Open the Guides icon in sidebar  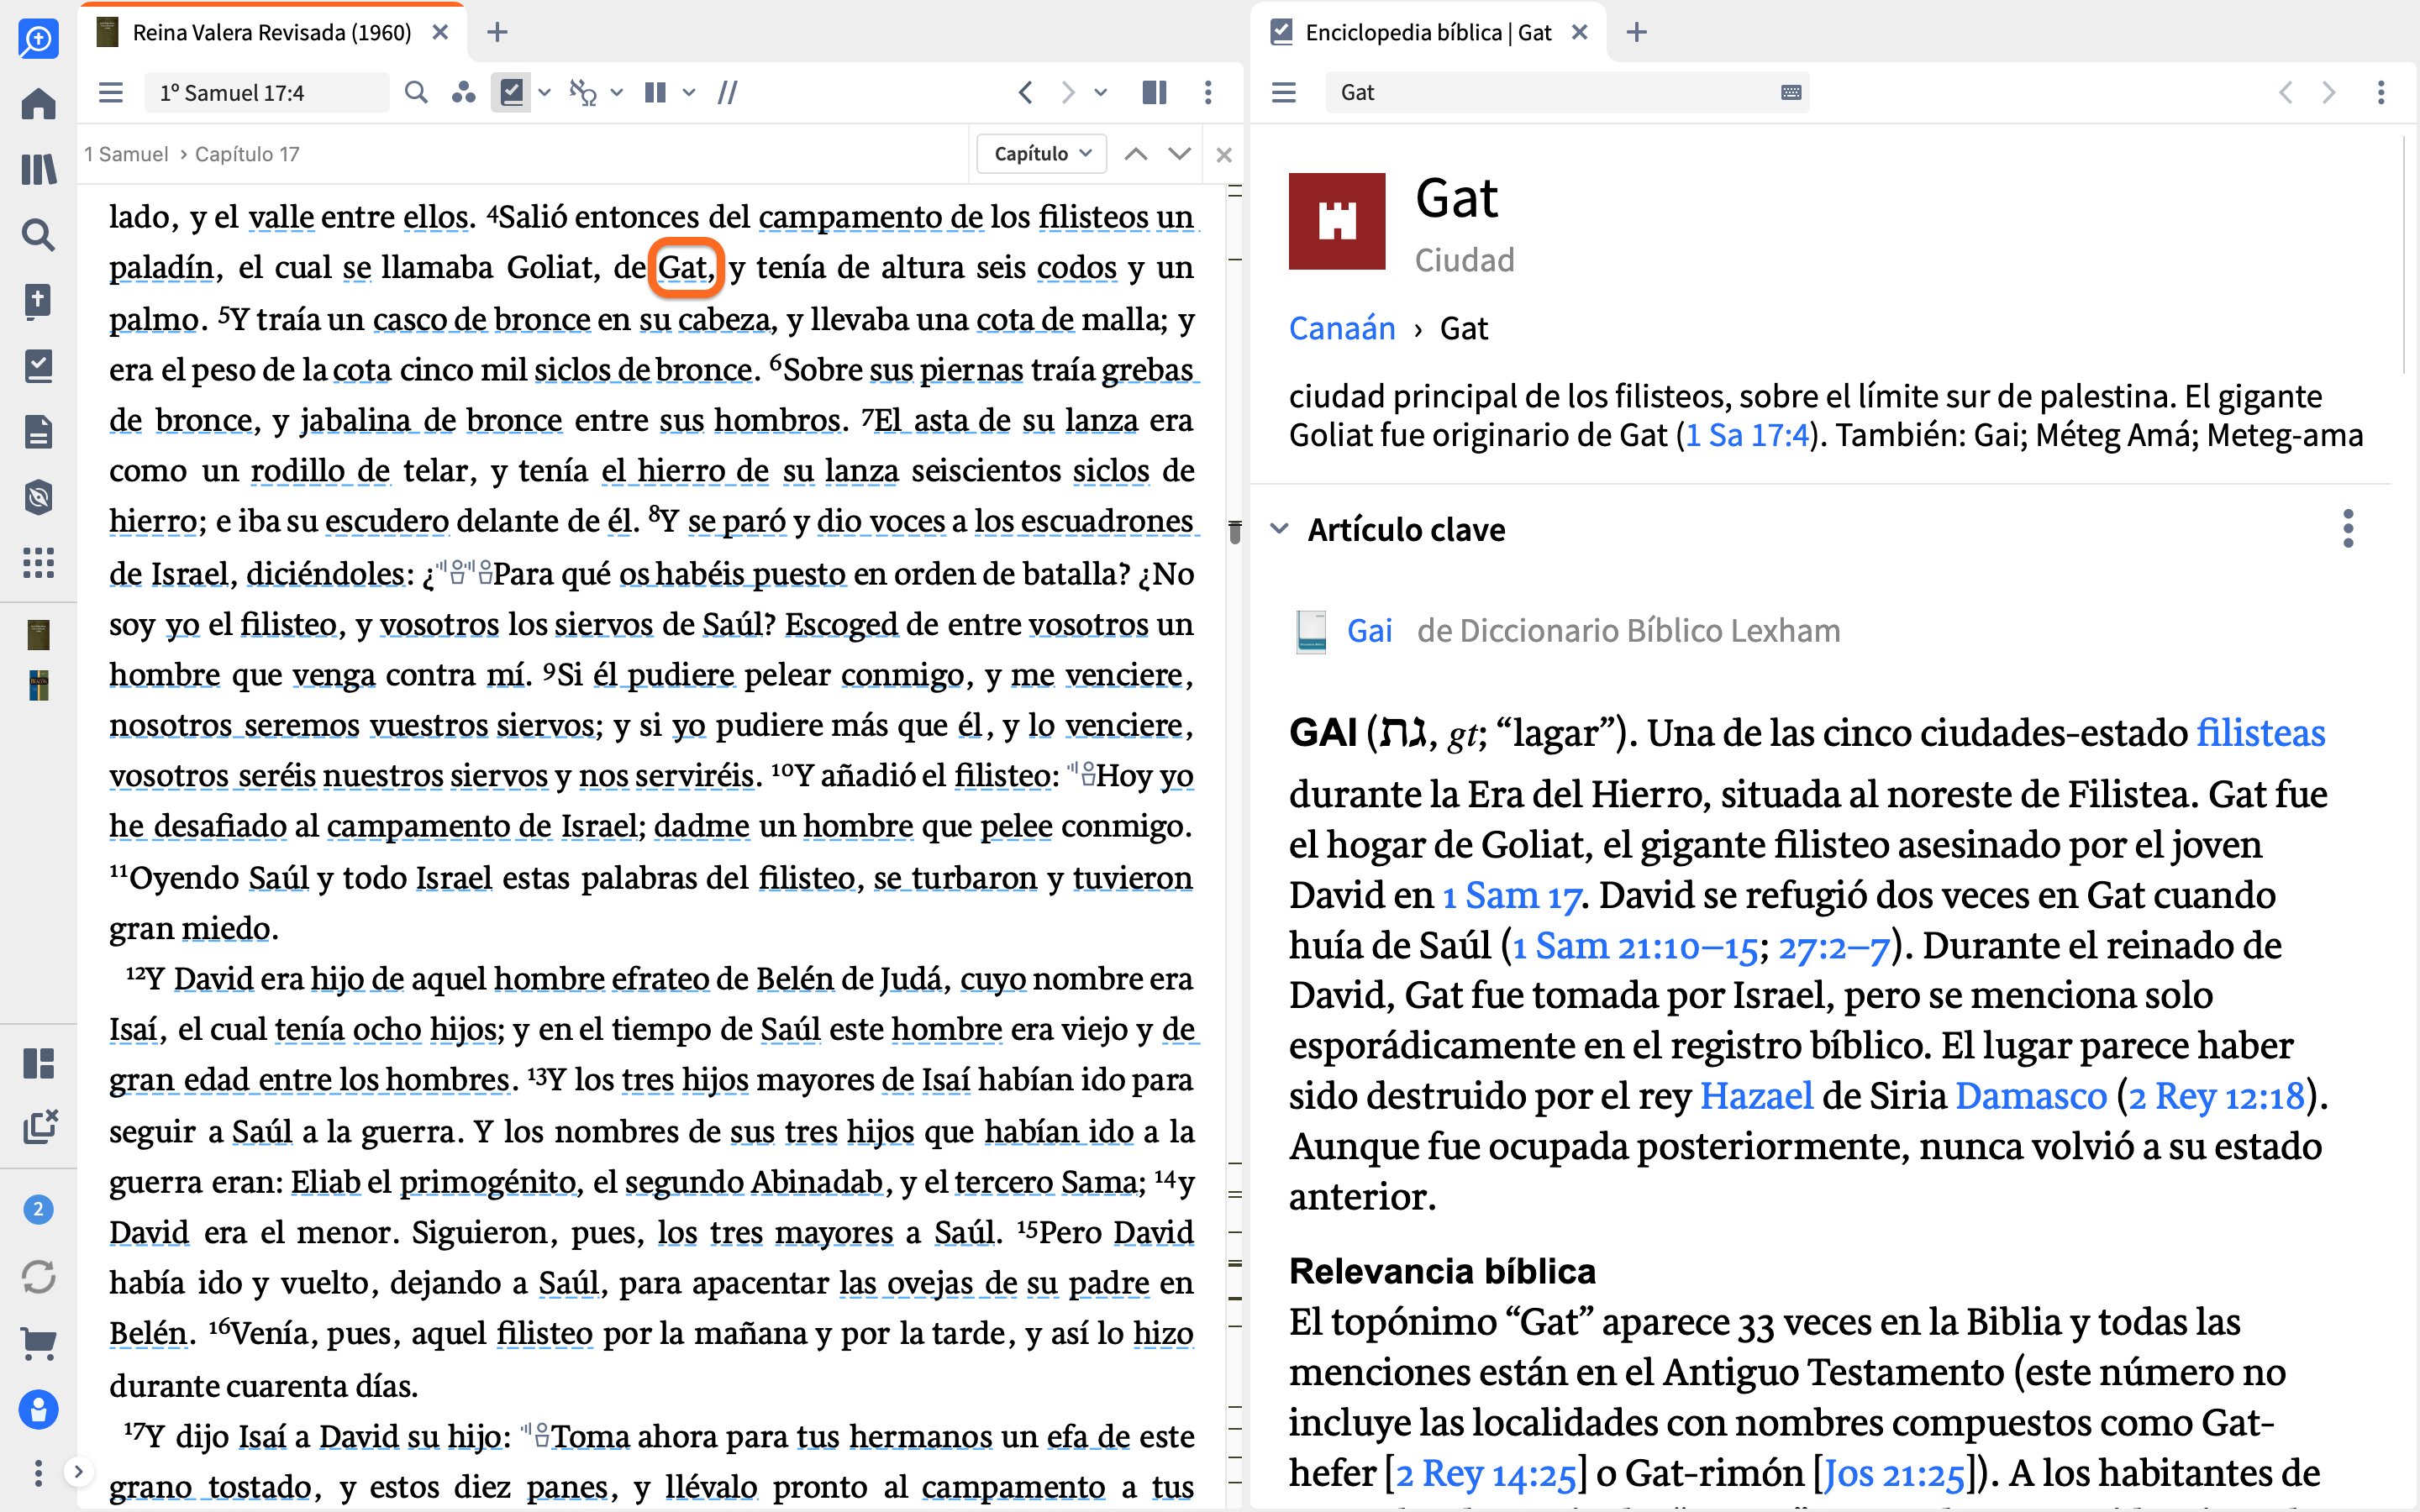(x=38, y=300)
